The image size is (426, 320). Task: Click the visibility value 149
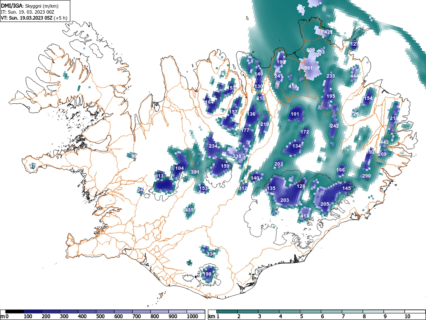click(259, 74)
